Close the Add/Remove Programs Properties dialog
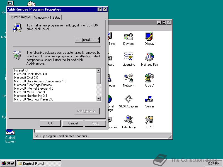This screenshot has width=223, height=167. tap(105, 9)
